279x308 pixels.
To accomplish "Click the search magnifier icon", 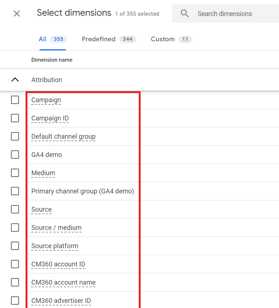I will [185, 14].
